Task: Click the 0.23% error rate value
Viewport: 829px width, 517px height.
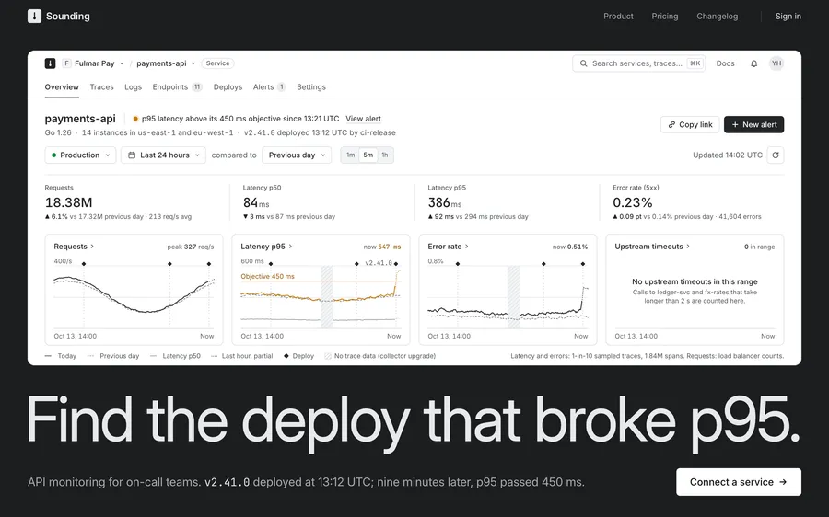Action: point(632,202)
